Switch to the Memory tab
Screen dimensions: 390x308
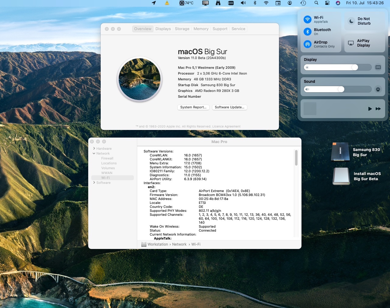[201, 29]
